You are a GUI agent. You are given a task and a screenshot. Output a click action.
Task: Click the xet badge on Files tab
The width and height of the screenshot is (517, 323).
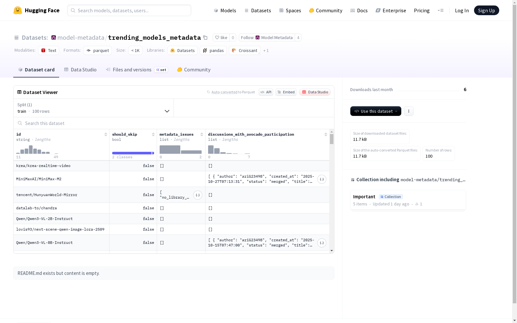click(161, 70)
